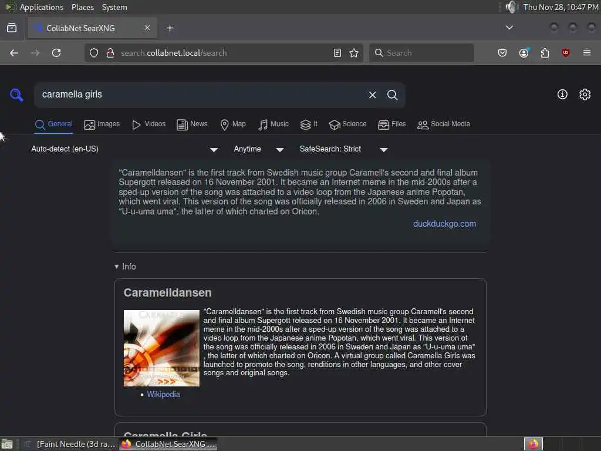Switch to Faint Needle taskbar window
This screenshot has width=601, height=451.
[70, 444]
